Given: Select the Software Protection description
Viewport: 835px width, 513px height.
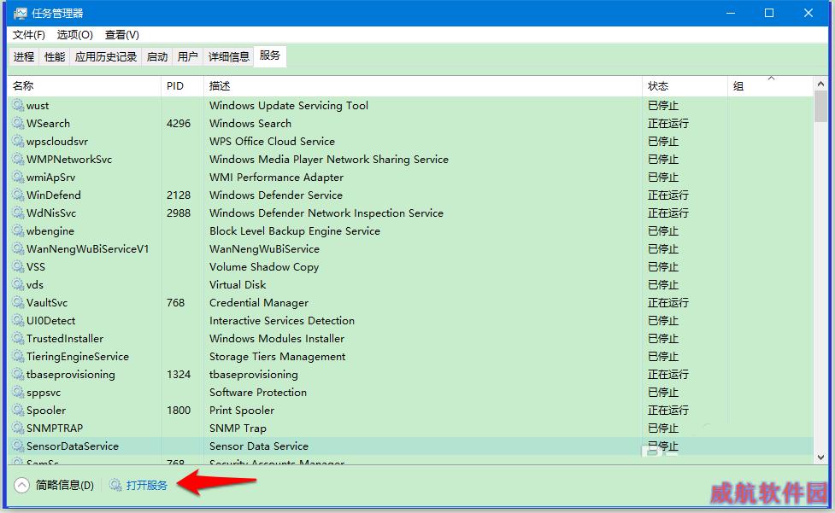Looking at the screenshot, I should click(x=258, y=393).
